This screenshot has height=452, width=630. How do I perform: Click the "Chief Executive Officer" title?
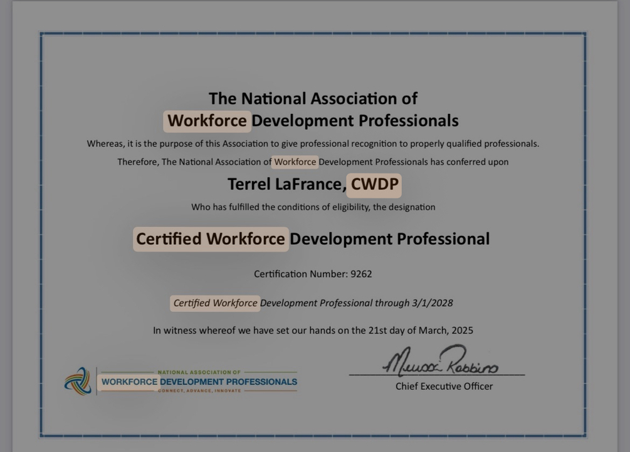pyautogui.click(x=444, y=386)
